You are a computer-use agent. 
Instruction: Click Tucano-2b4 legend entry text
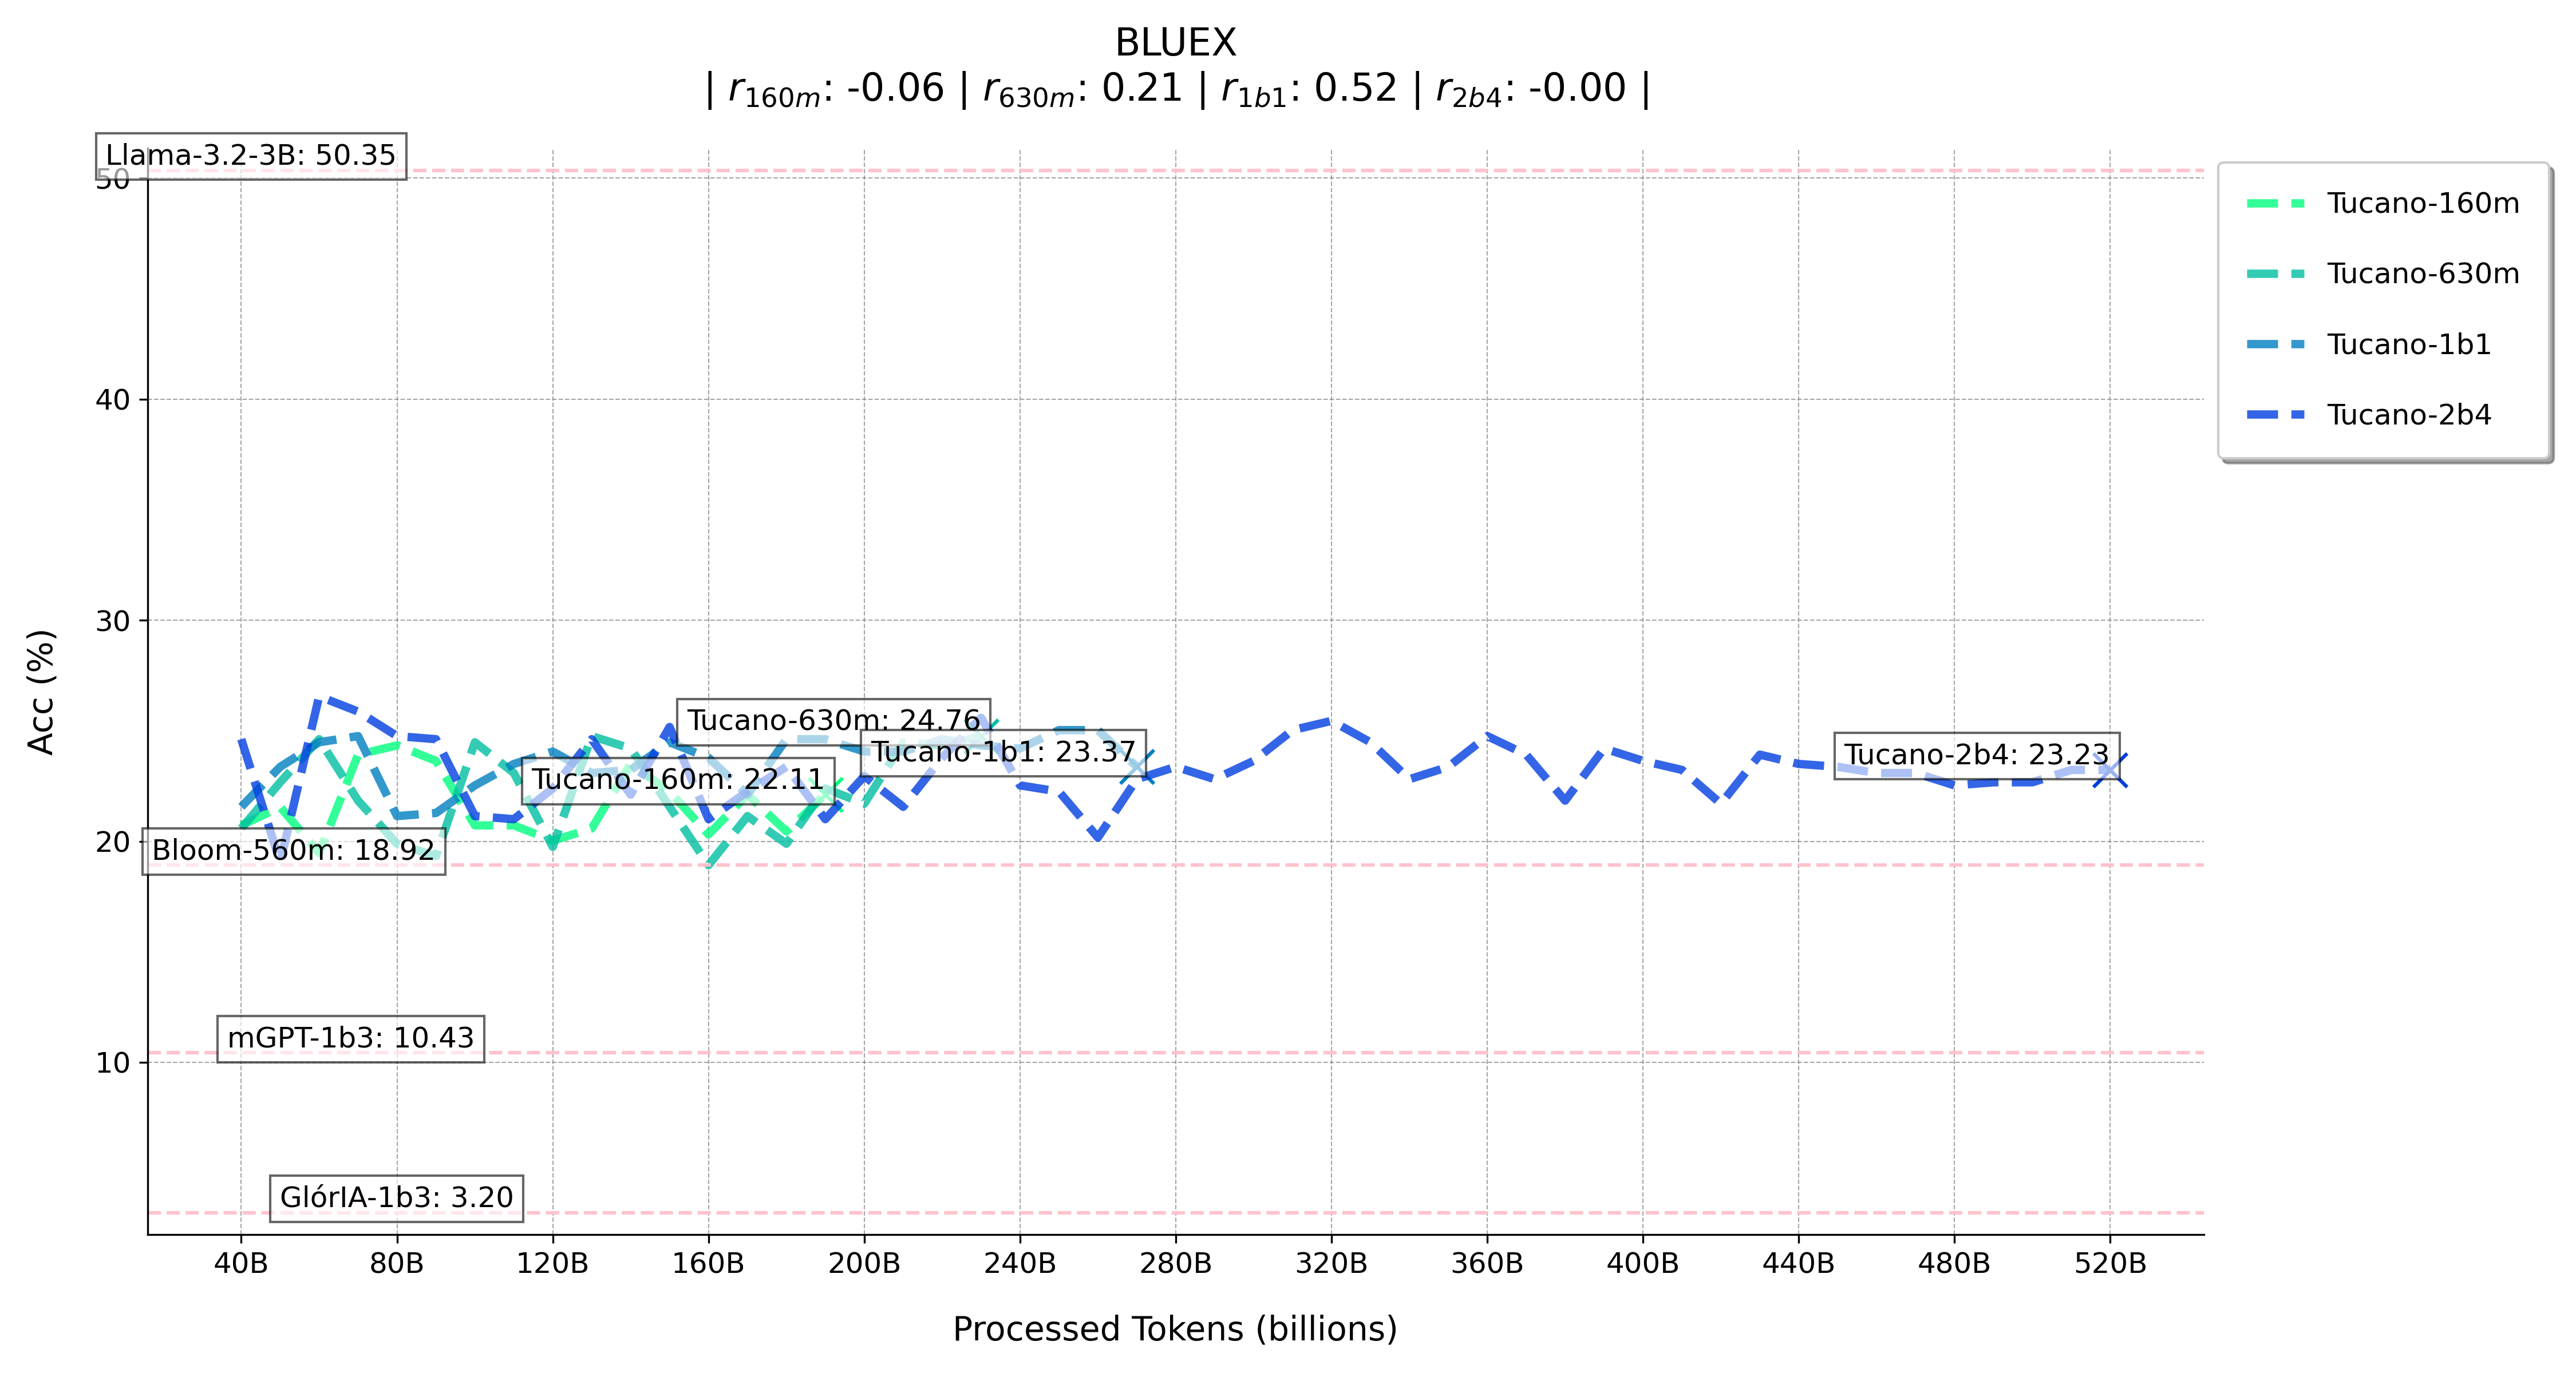coord(2409,415)
